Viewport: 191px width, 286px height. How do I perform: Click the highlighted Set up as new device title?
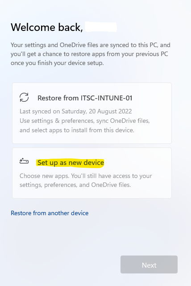click(71, 163)
